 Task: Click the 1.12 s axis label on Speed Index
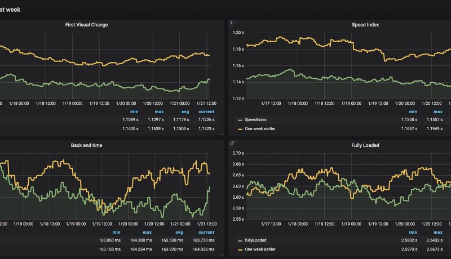coord(238,99)
